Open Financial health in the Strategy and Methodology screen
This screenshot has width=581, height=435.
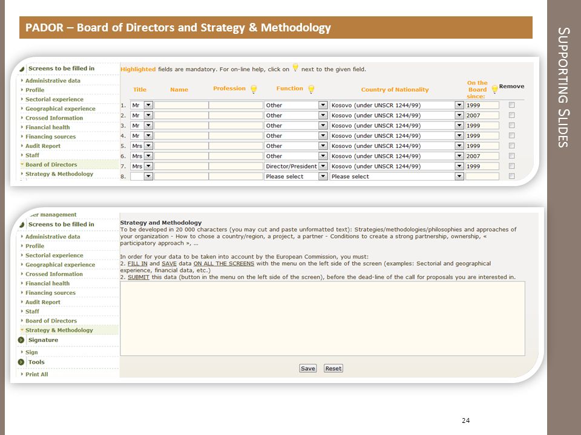[47, 283]
